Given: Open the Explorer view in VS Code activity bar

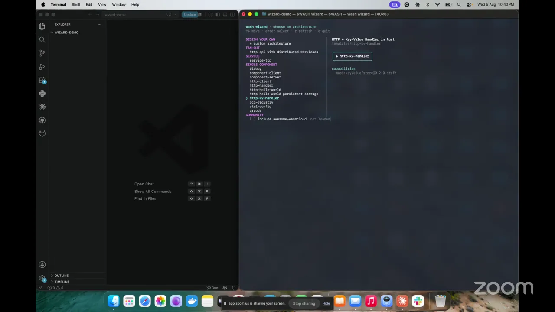Looking at the screenshot, I should (x=42, y=26).
